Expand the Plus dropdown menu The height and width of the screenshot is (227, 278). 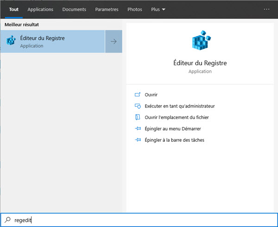click(158, 9)
